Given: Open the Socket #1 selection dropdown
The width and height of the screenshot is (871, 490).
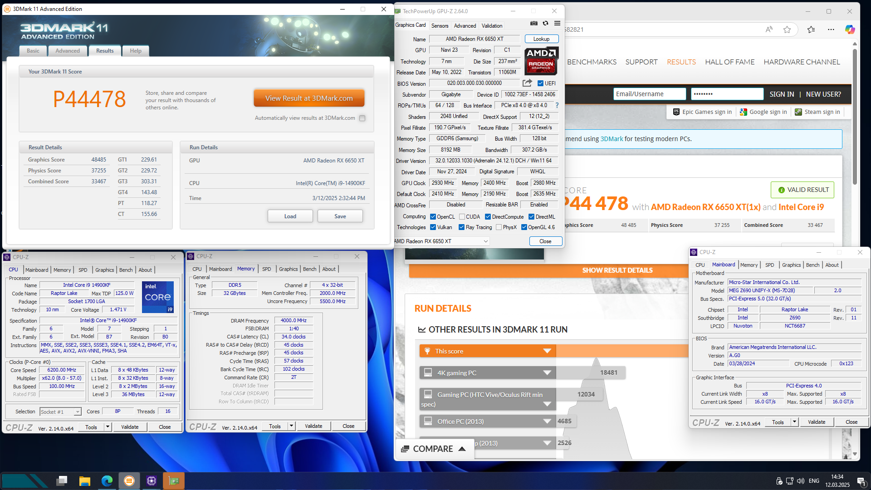Looking at the screenshot, I should (60, 412).
